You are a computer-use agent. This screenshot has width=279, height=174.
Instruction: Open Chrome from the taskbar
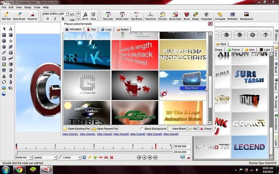coord(19,170)
